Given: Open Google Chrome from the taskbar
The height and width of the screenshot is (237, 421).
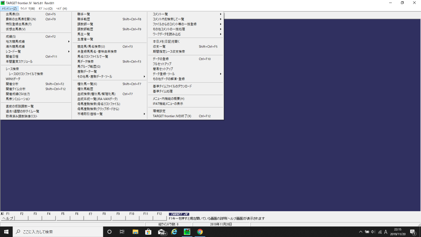Looking at the screenshot, I should tap(200, 232).
